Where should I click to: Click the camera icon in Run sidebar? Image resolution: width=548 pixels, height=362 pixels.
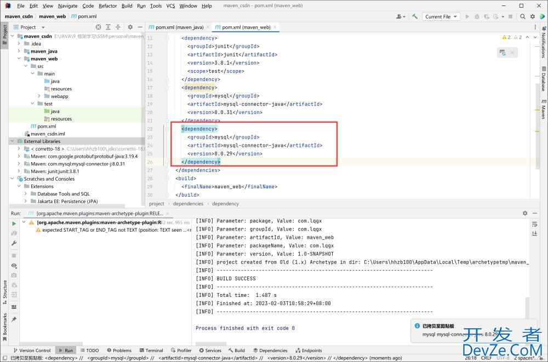pos(14,275)
